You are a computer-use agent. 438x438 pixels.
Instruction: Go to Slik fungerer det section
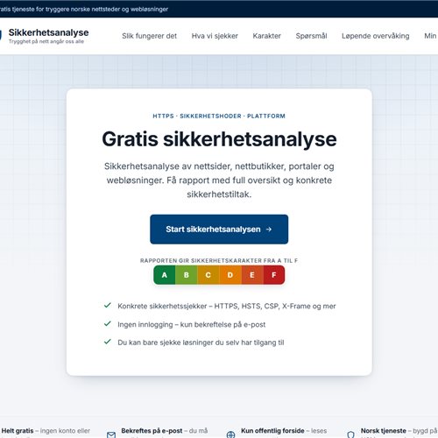pos(149,36)
